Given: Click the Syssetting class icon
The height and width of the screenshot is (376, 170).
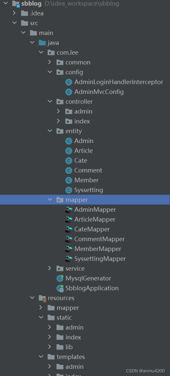Looking at the screenshot, I should click(x=69, y=190).
